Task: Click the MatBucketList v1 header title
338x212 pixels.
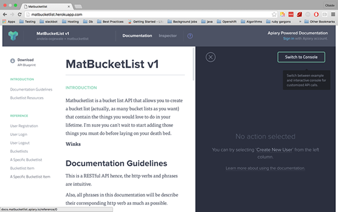Action: click(x=52, y=34)
